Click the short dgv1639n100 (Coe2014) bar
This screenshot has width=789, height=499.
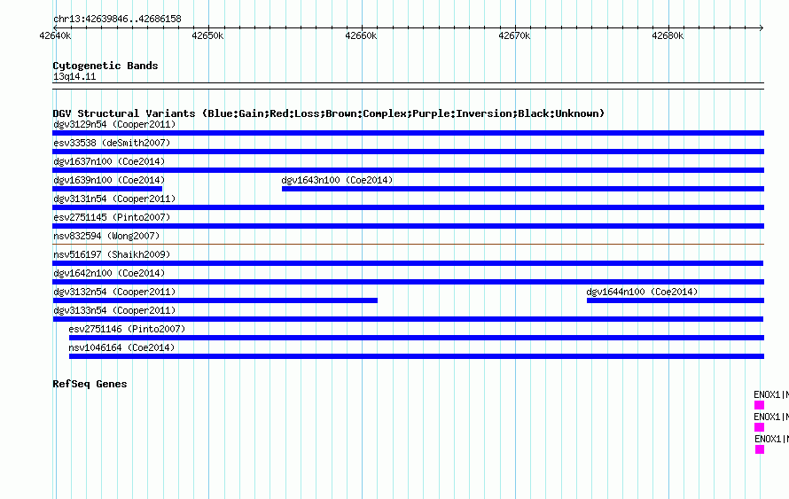[107, 189]
